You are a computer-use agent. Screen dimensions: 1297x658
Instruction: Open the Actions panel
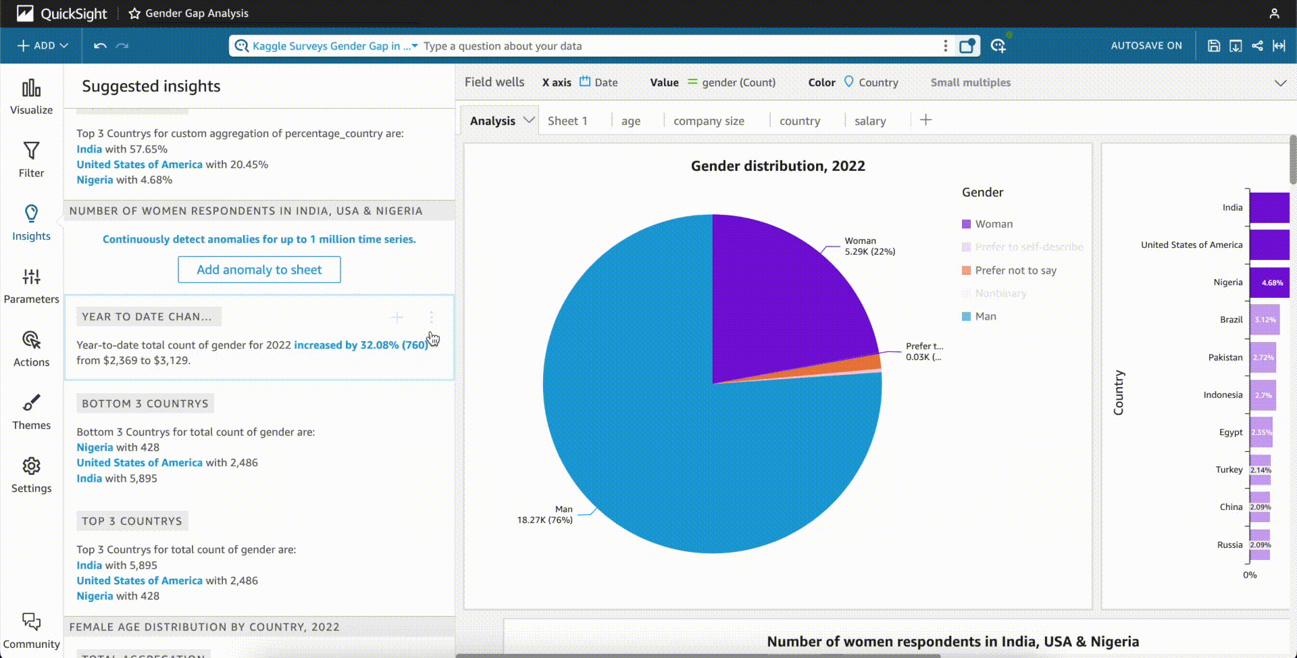point(31,349)
